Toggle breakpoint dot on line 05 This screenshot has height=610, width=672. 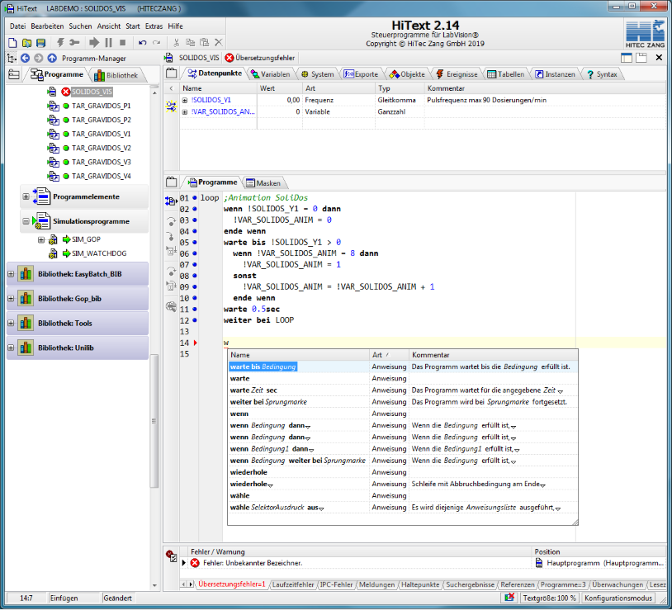[x=195, y=243]
